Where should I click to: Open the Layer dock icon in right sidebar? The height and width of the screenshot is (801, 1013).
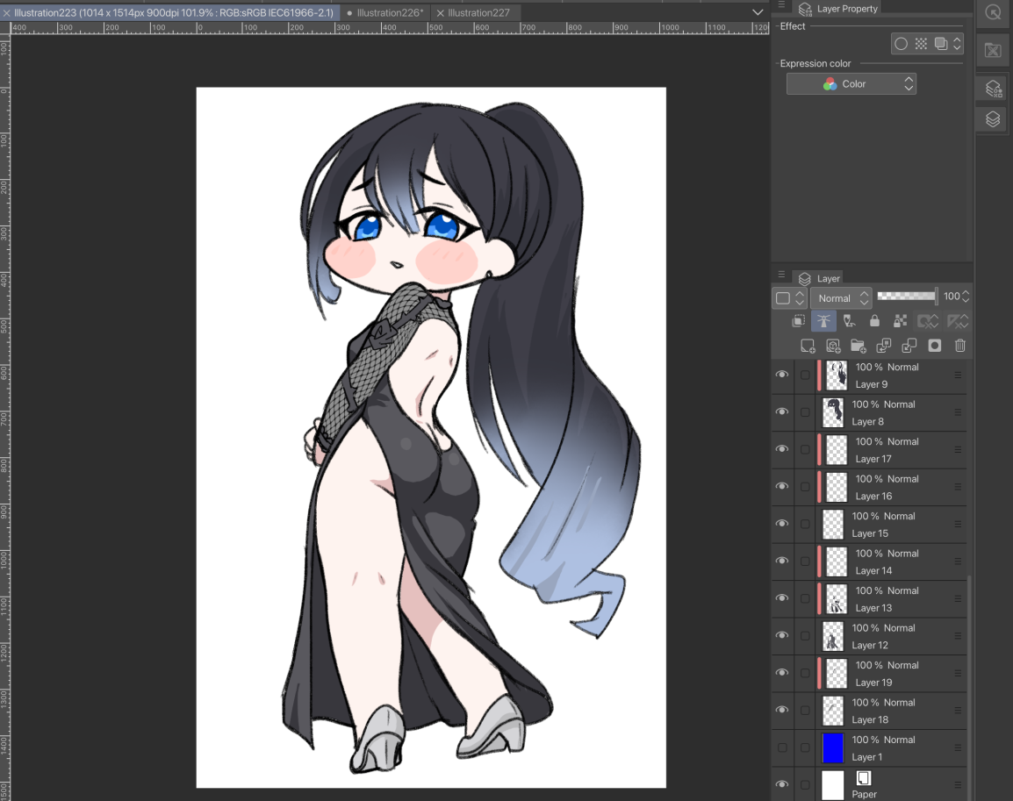coord(993,118)
